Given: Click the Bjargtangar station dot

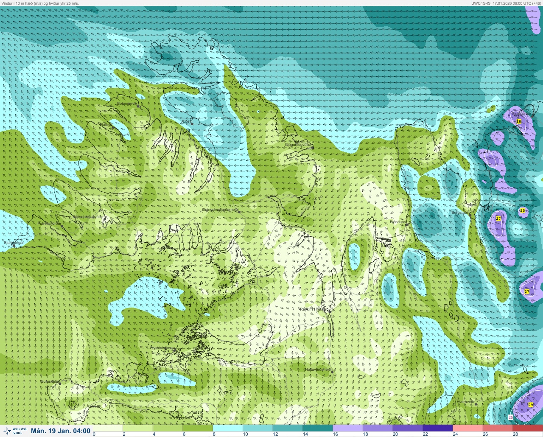Looking at the screenshot, I should tap(14, 245).
